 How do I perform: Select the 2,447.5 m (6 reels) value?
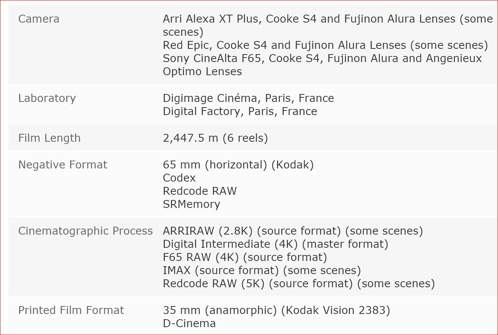click(x=215, y=138)
